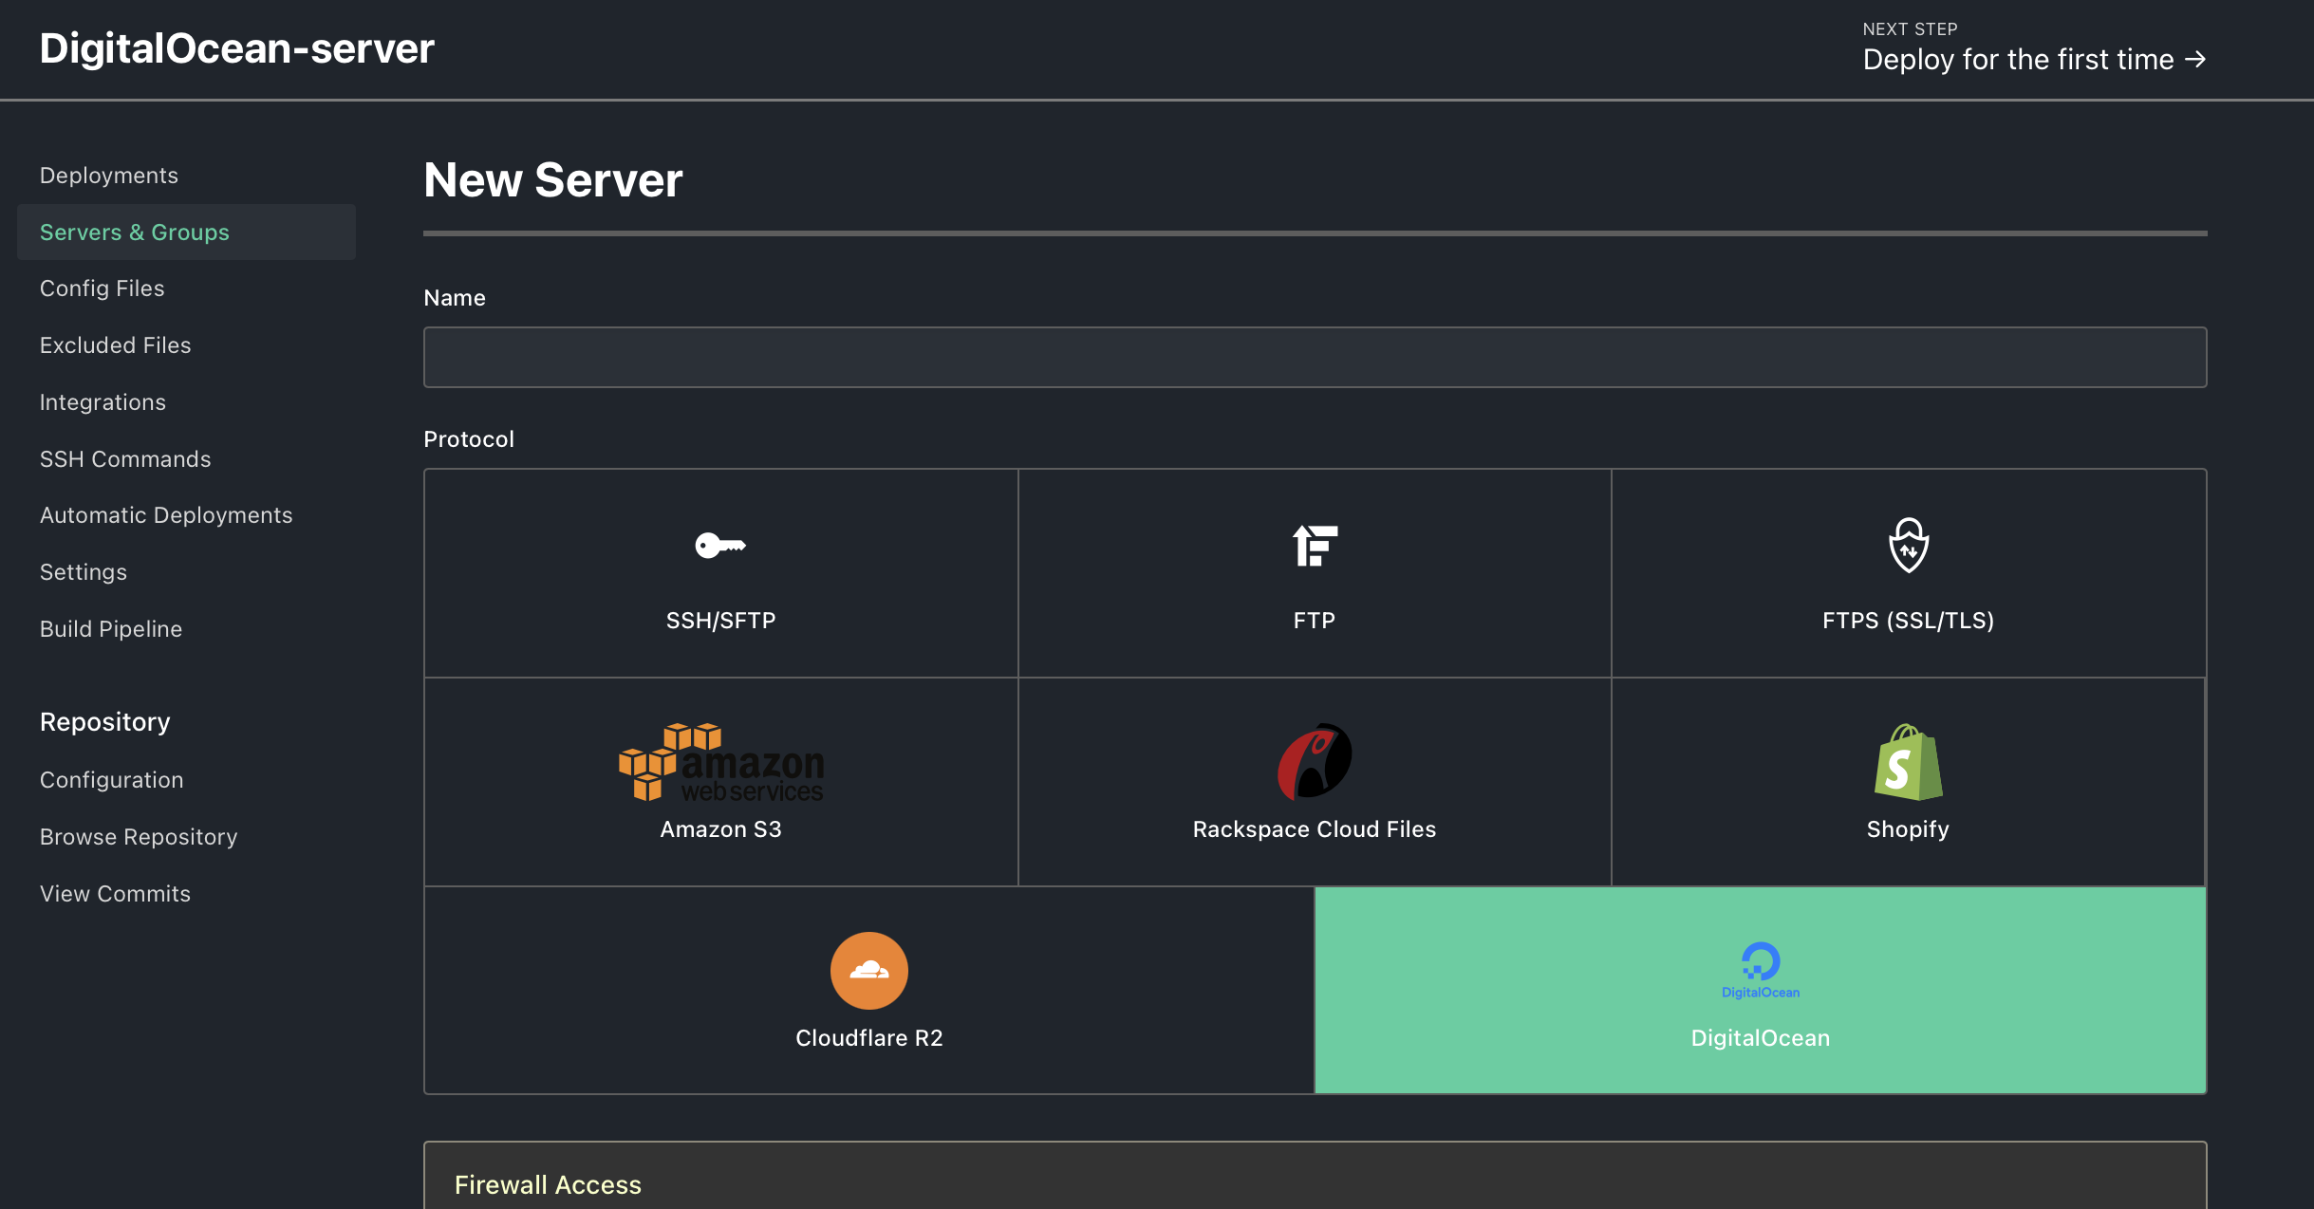2314x1209 pixels.
Task: Click the DigitalOcean-server project title
Action: (237, 48)
